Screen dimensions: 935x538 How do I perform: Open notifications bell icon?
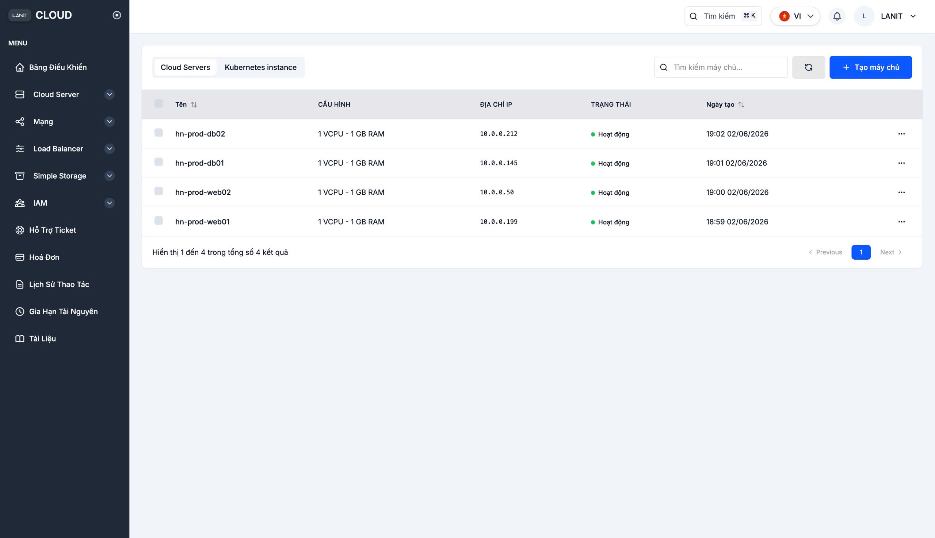pyautogui.click(x=837, y=16)
